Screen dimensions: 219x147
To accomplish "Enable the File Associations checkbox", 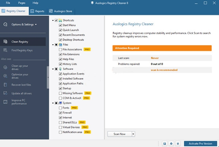I will tap(60, 49).
